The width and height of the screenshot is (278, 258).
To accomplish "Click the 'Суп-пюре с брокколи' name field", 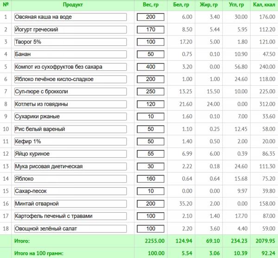I will click(x=70, y=92).
